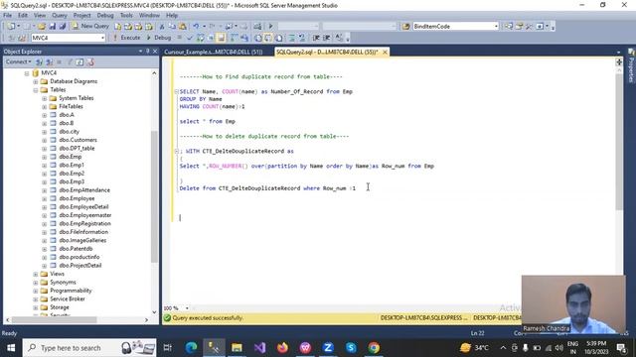Open the File menu
The height and width of the screenshot is (357, 636).
coord(7,16)
